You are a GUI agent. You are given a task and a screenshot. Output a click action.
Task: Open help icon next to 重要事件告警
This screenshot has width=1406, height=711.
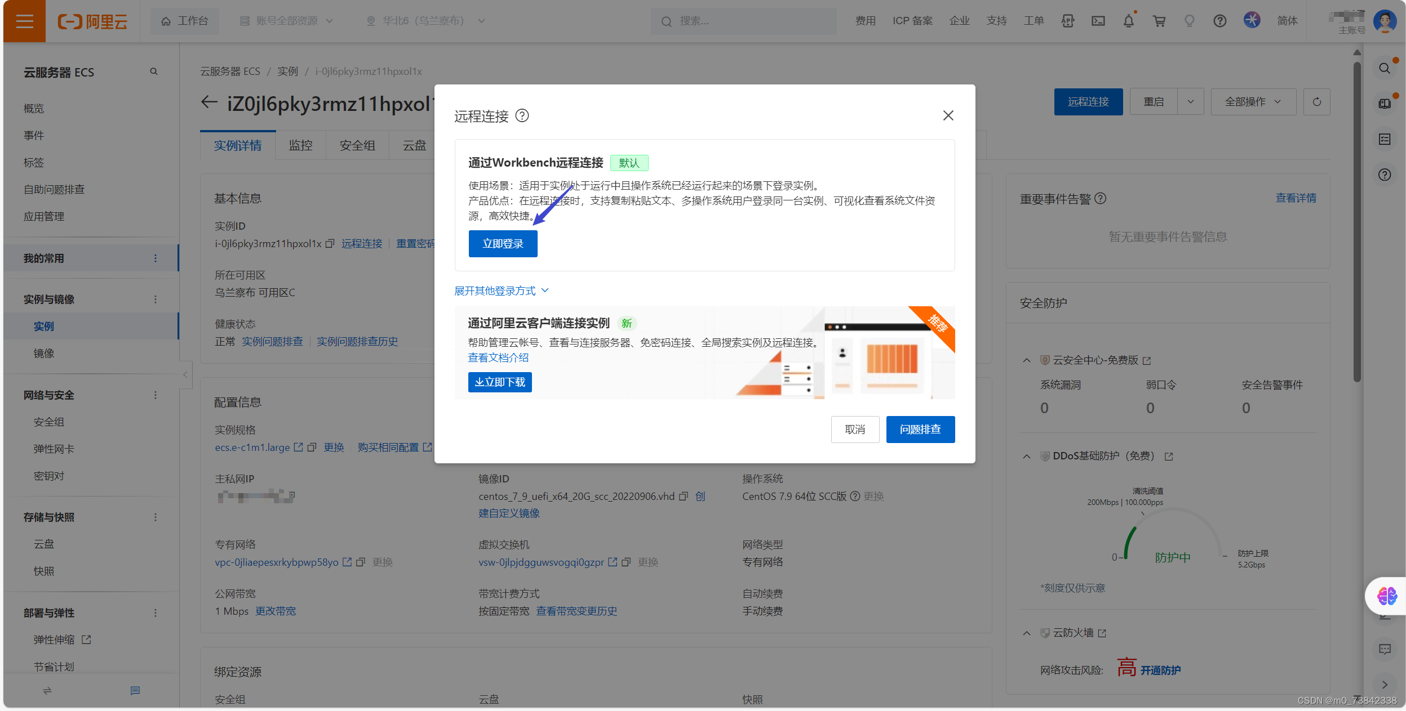point(1100,199)
